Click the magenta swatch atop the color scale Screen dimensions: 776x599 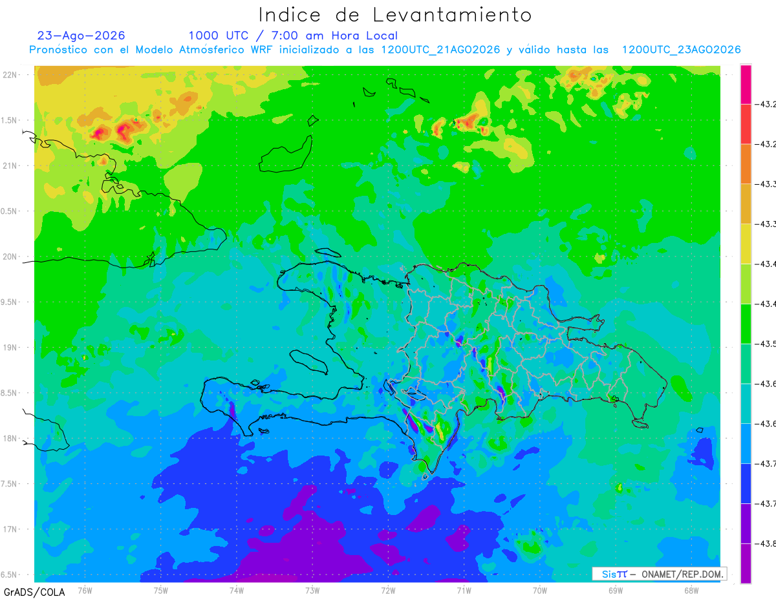(746, 84)
